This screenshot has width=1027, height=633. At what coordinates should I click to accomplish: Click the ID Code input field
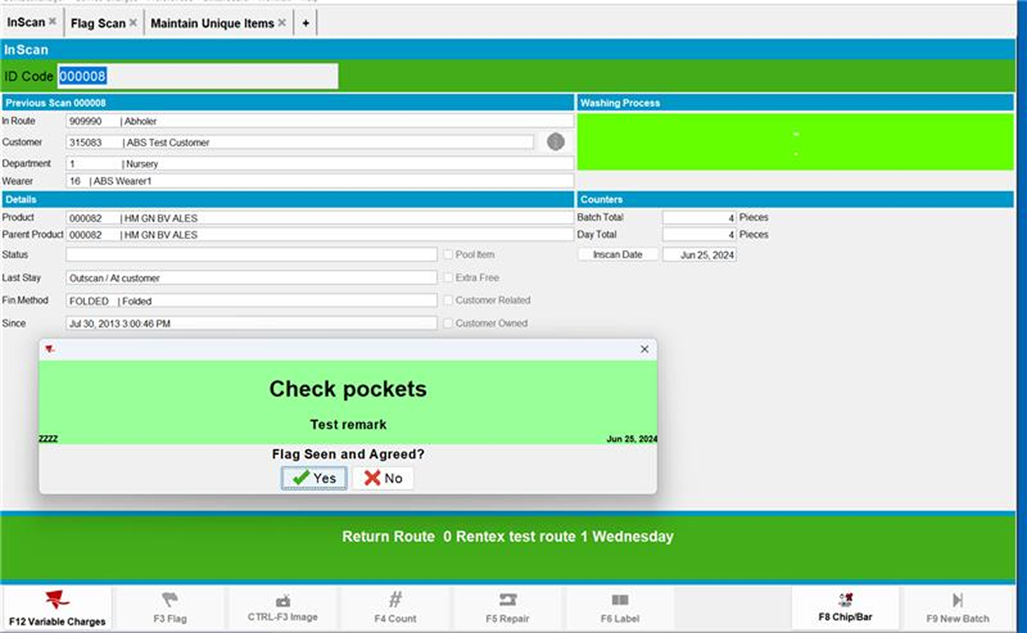tap(197, 76)
